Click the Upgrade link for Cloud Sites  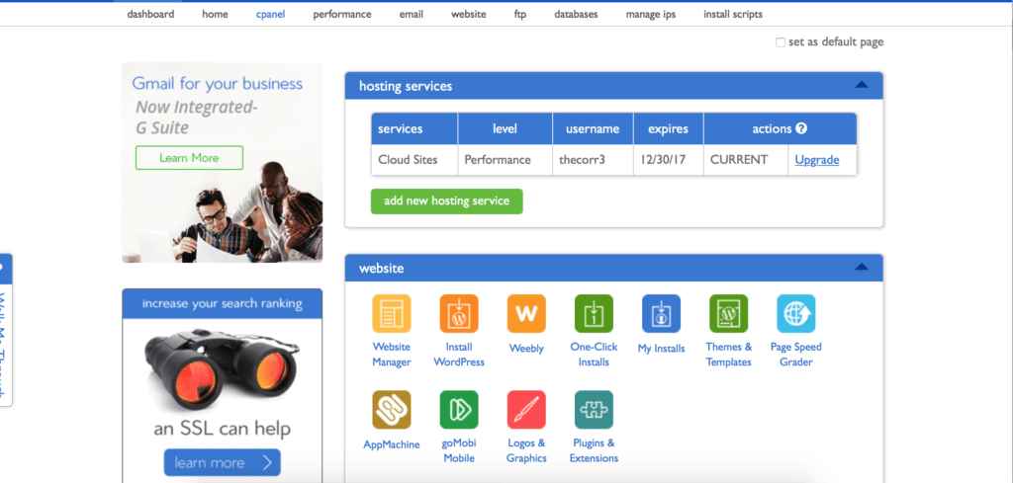[x=816, y=160]
